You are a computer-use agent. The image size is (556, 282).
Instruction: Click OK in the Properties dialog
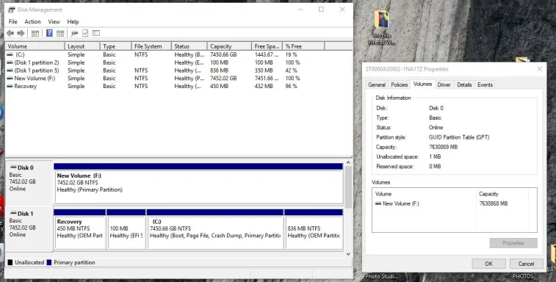(488, 264)
